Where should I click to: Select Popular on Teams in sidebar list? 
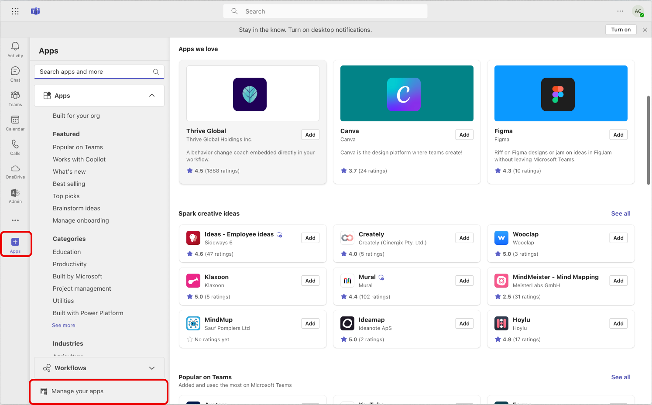78,147
